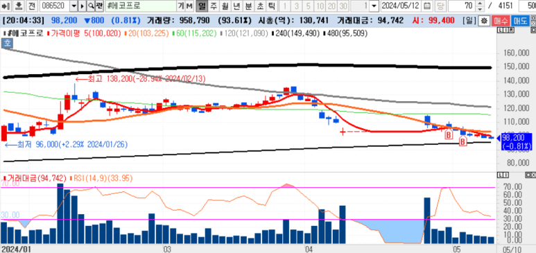The height and width of the screenshot is (253, 536).
Task: Click the [일] label in the info bar
Action: click(469, 20)
